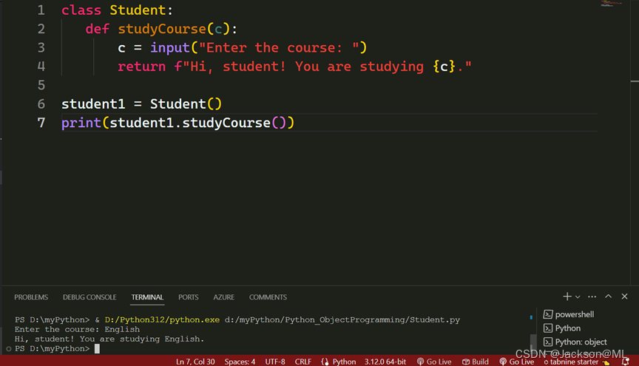Switch to the AZURE tab
Screen dimensions: 639x366
[x=223, y=297]
